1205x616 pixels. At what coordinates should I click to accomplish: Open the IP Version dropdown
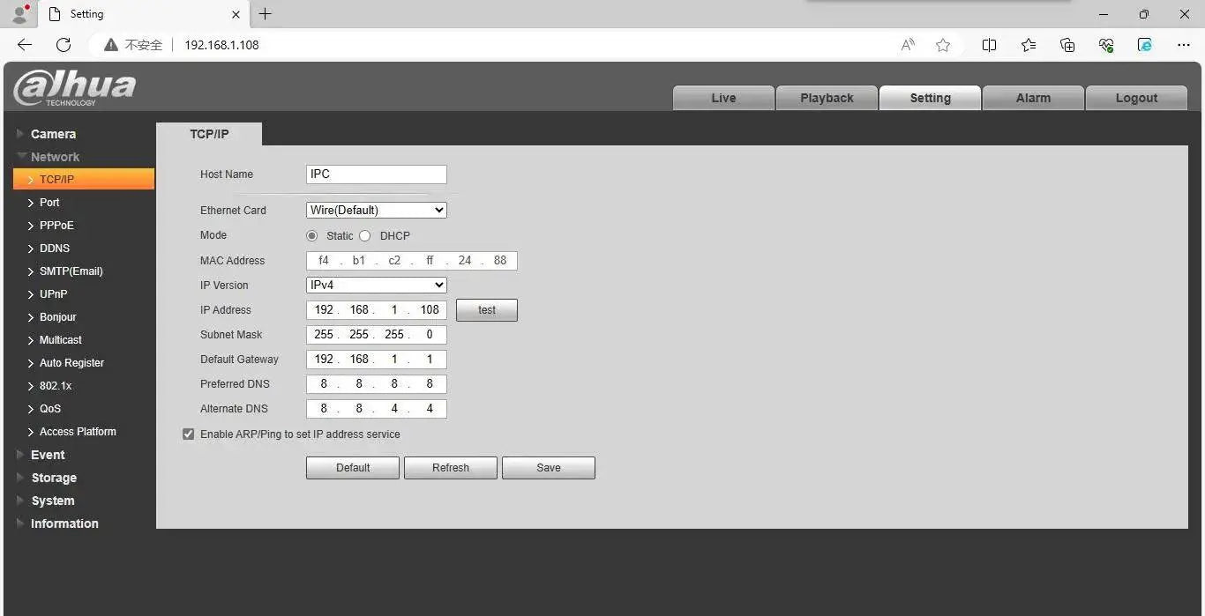pos(376,286)
